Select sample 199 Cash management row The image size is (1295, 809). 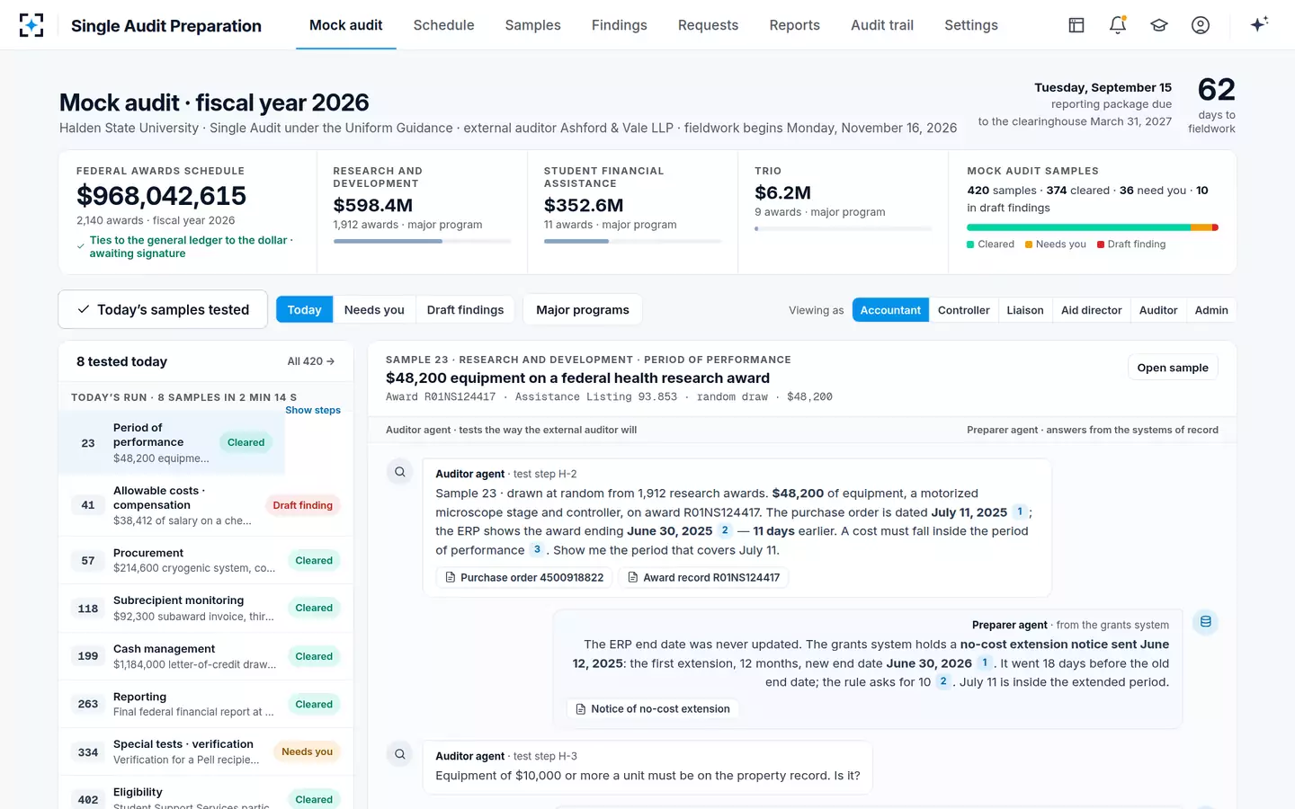pos(206,656)
